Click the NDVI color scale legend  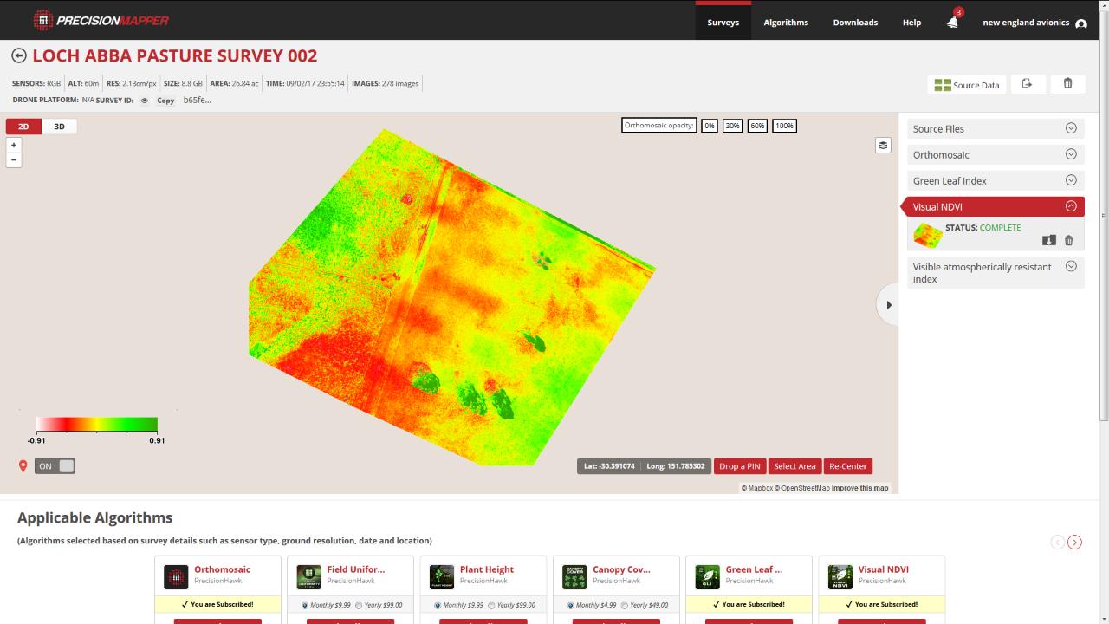tap(97, 425)
